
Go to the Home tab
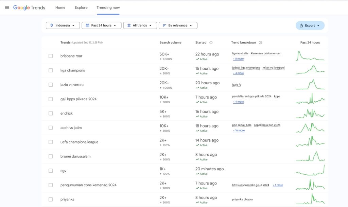pyautogui.click(x=60, y=7)
